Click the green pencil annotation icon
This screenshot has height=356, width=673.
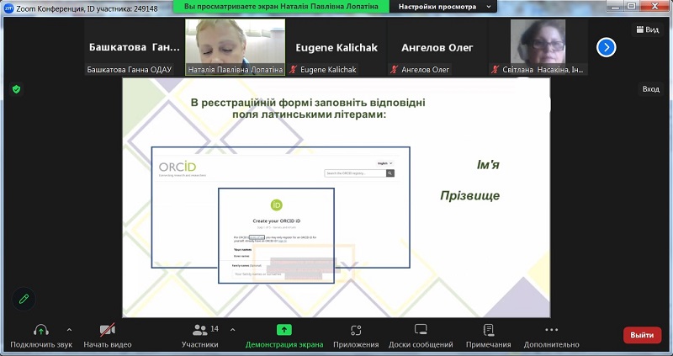(24, 299)
